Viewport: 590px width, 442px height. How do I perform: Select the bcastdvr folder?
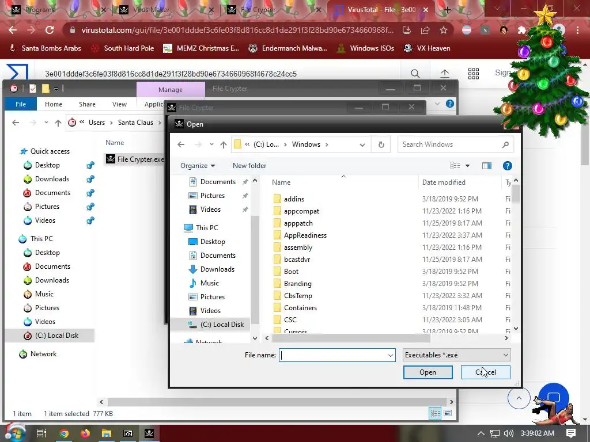coord(297,260)
